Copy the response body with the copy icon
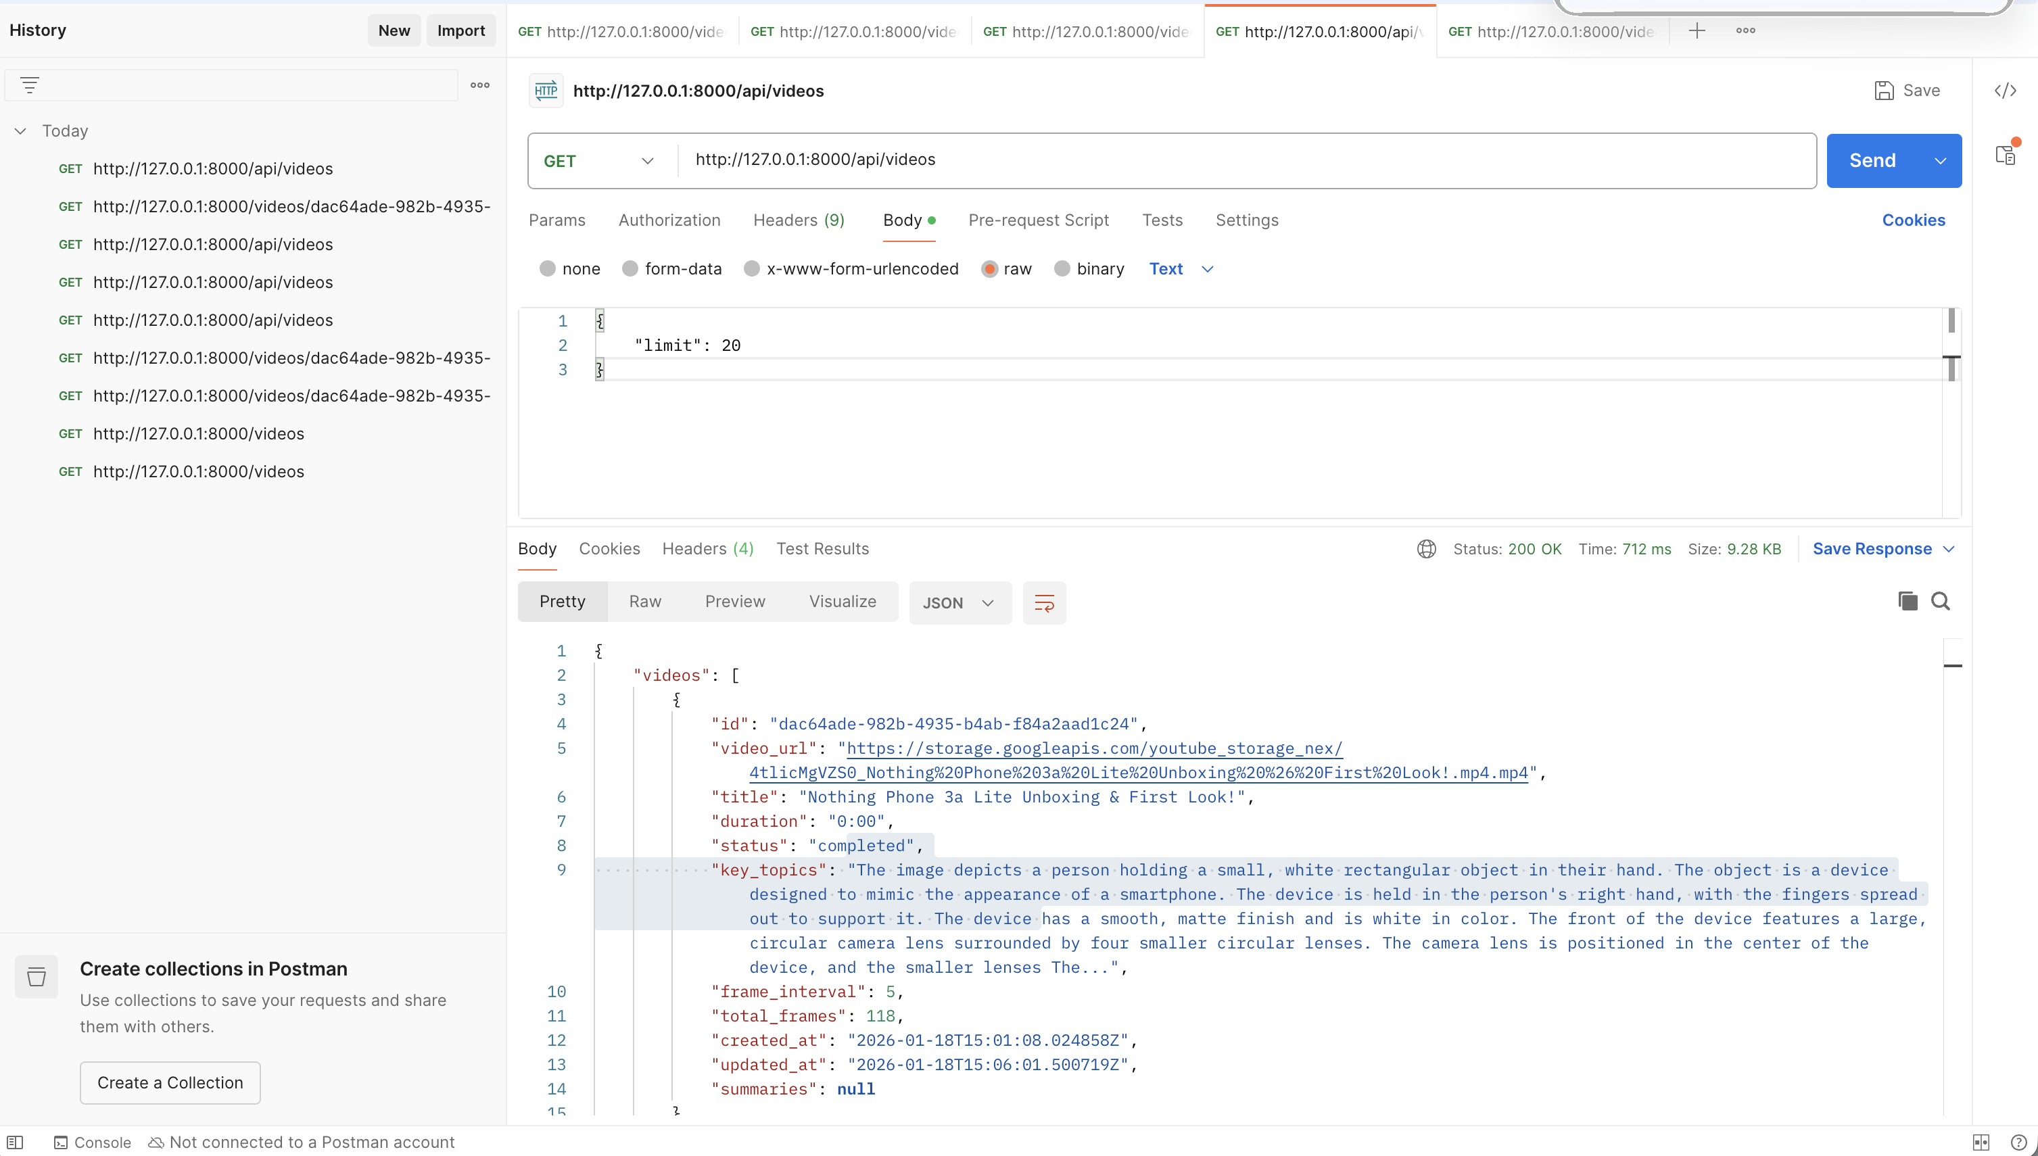This screenshot has height=1156, width=2038. point(1907,601)
